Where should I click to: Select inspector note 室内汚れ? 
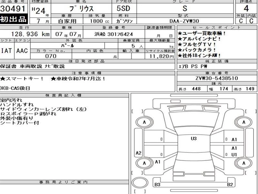(x=11, y=100)
